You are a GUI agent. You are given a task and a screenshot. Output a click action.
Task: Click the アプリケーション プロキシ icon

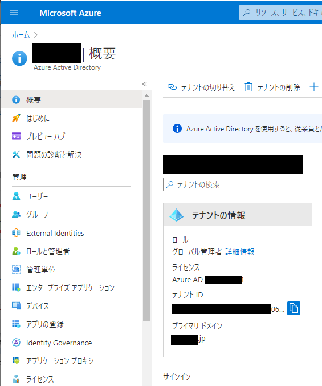pos(16,361)
